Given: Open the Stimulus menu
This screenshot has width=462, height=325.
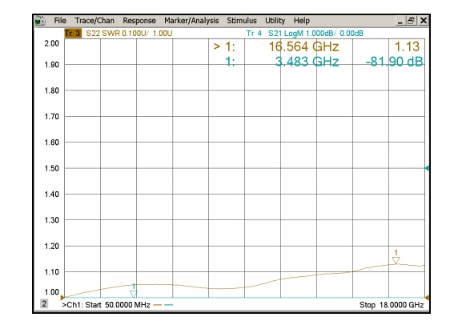Looking at the screenshot, I should point(242,21).
